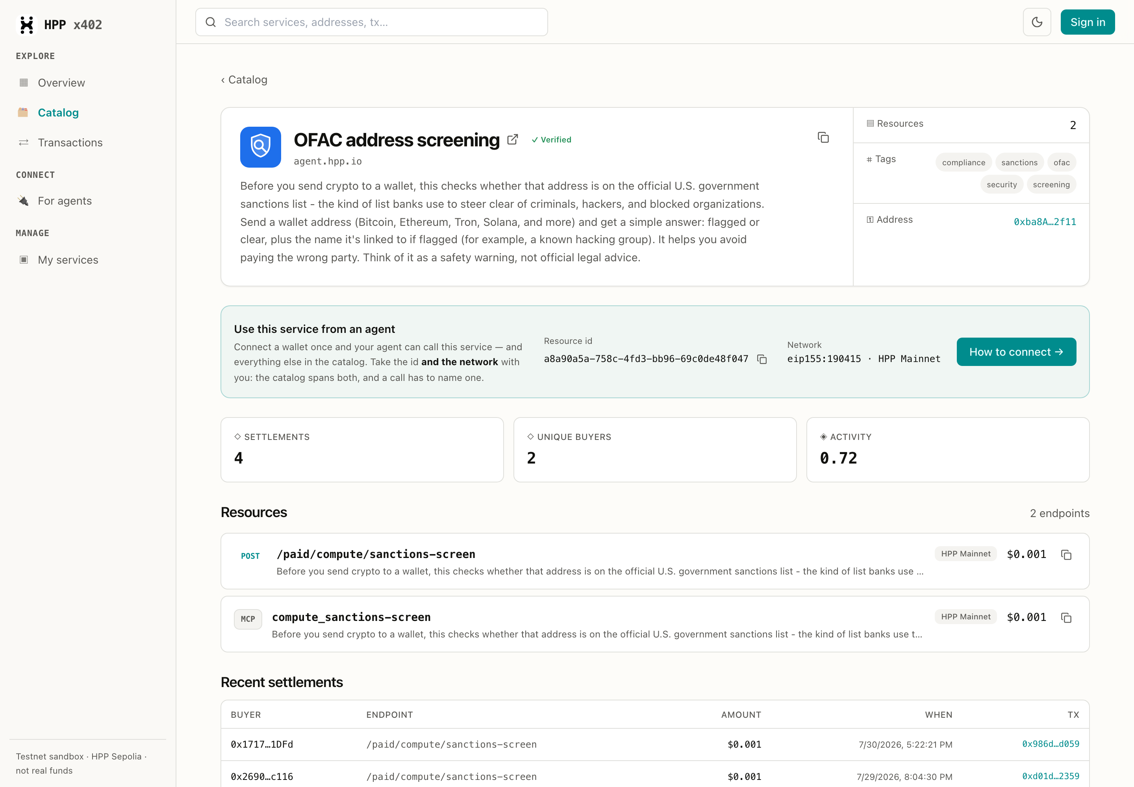This screenshot has height=787, width=1134.
Task: Copy the MCP resource with its copy icon
Action: [1066, 618]
